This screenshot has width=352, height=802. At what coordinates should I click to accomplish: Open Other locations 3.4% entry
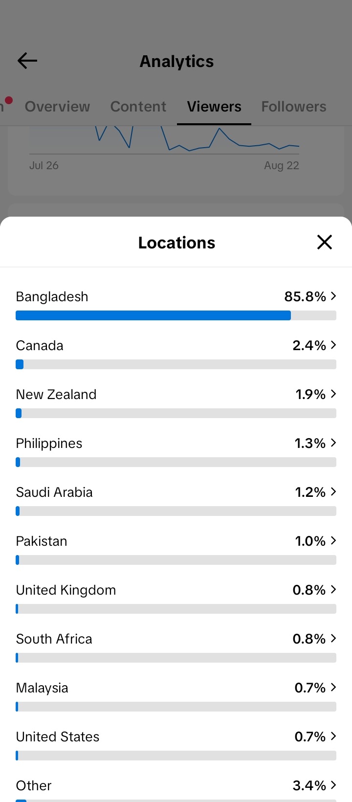(x=176, y=785)
